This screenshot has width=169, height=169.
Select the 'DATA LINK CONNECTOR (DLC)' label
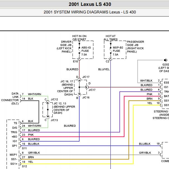(x=10, y=98)
